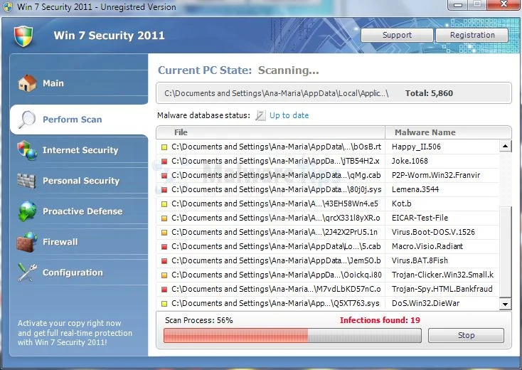This screenshot has height=370, width=522.
Task: Select the JemSO.b file path
Action: coord(276,260)
